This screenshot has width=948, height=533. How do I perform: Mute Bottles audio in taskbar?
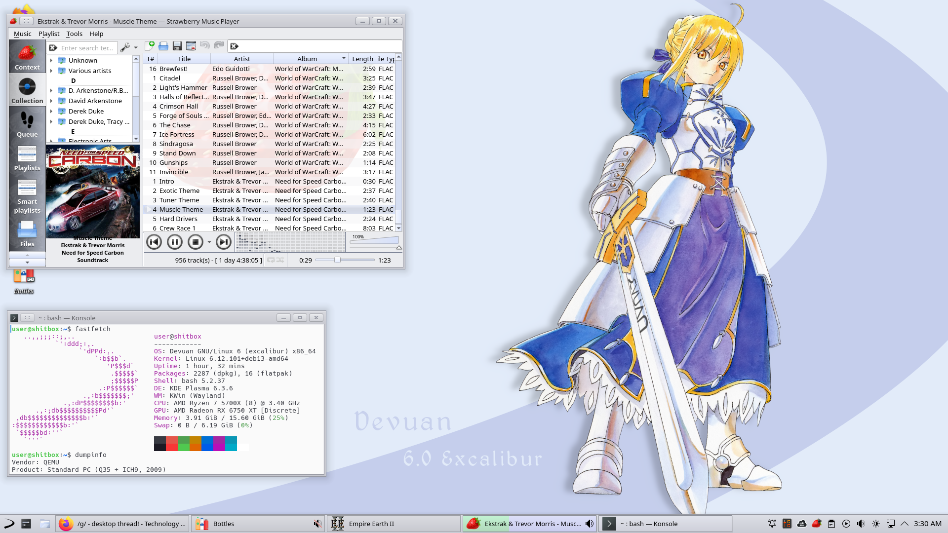click(x=317, y=524)
